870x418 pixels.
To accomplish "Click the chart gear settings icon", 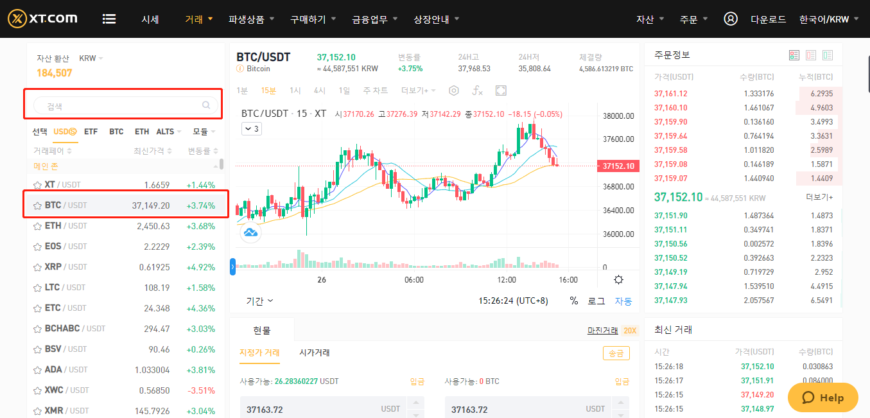I will point(618,279).
